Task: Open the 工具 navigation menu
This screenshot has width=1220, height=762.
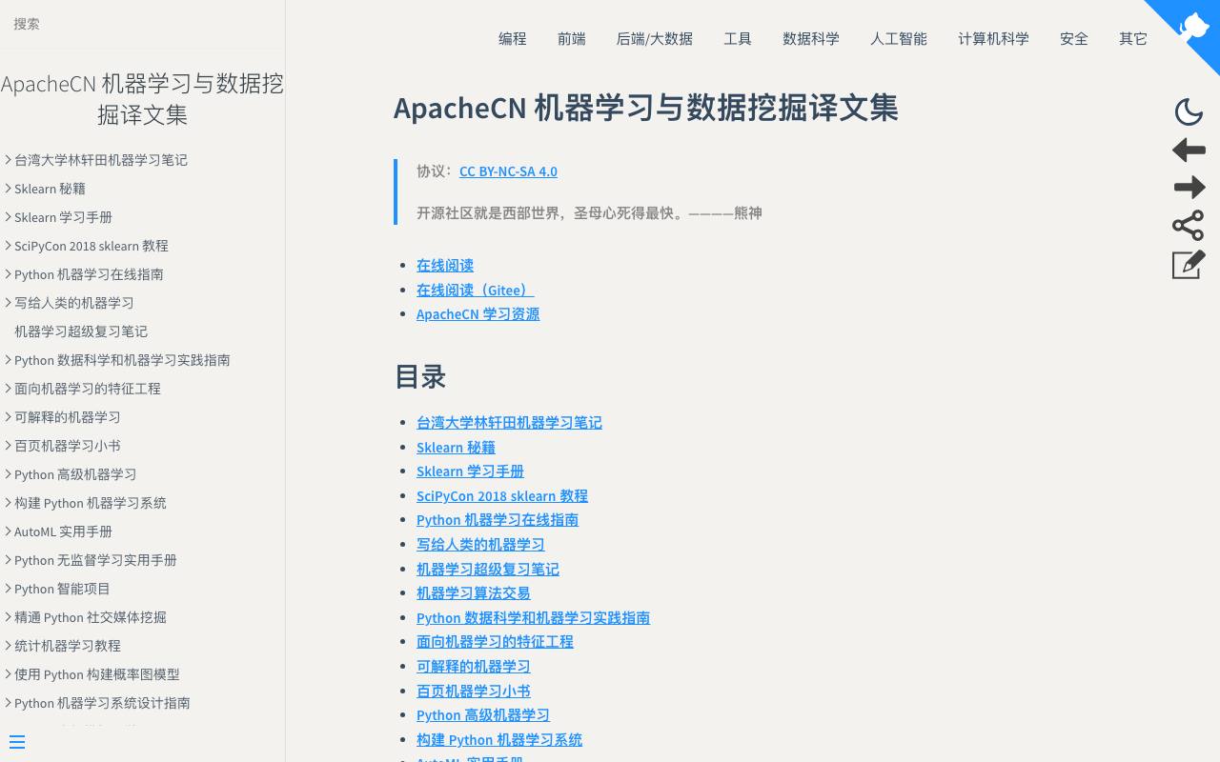Action: [x=738, y=38]
